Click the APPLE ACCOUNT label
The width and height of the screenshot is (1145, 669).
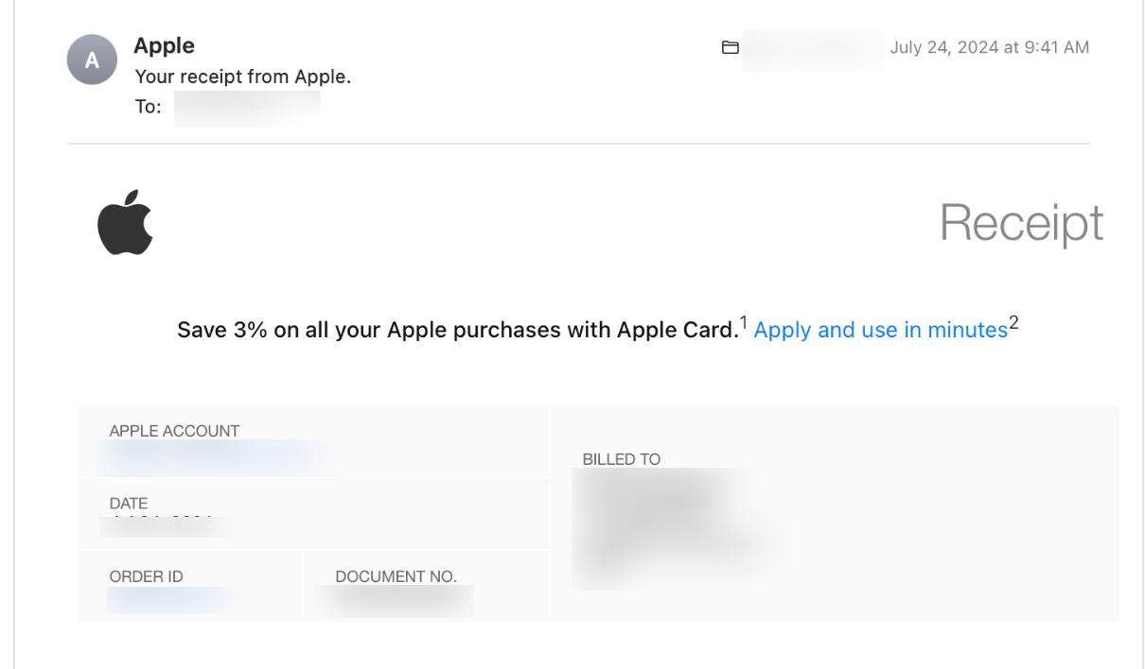(174, 431)
